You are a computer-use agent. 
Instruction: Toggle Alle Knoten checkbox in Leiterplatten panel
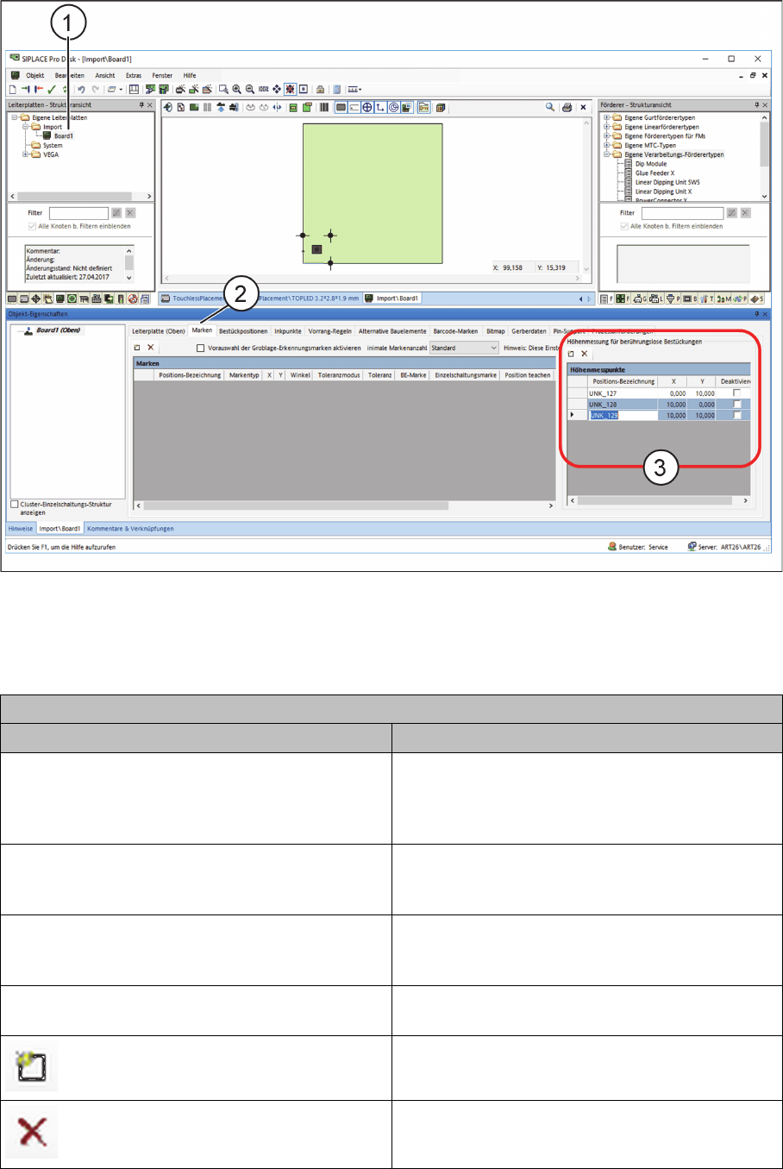[x=33, y=226]
